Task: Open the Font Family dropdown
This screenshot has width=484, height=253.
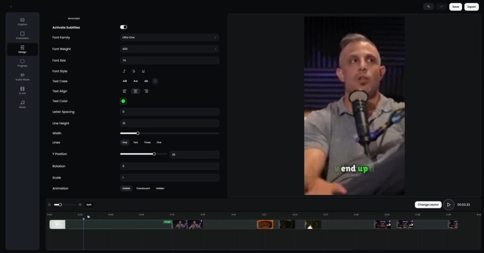Action: [x=170, y=37]
